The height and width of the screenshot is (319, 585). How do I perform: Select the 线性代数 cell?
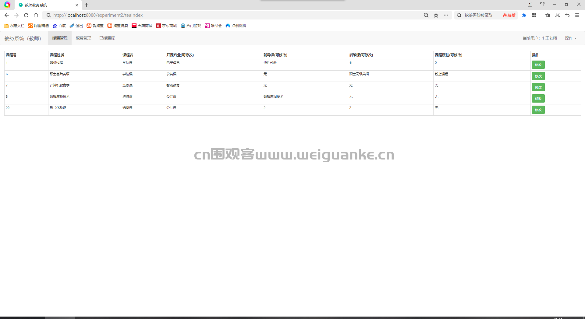(305, 65)
